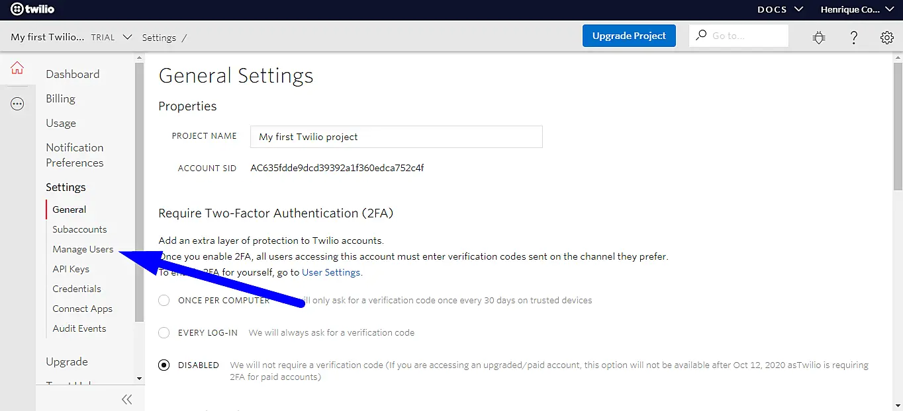Open Subaccounts settings page
The height and width of the screenshot is (411, 903).
[x=79, y=229]
